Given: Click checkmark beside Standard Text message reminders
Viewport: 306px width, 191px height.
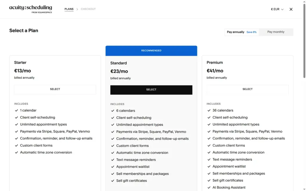Looking at the screenshot, I should pyautogui.click(x=113, y=160).
